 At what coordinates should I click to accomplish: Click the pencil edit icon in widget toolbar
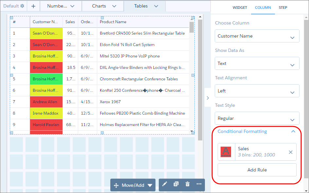click(x=165, y=184)
